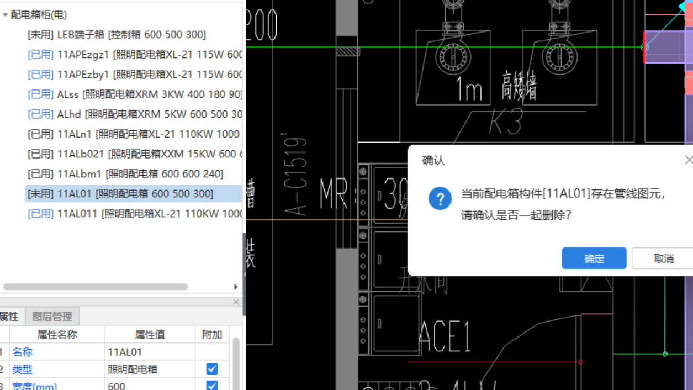Click the blue question mark icon in dialog
693x390 pixels.
click(440, 199)
